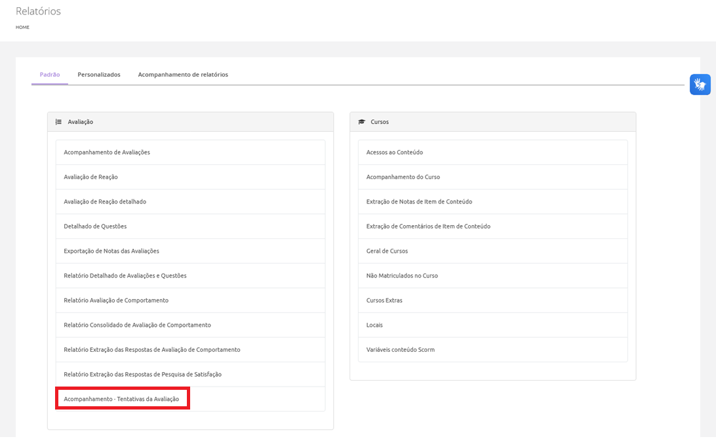Open Relatório Detalhado de Avaliações e Questões
Image resolution: width=716 pixels, height=443 pixels.
point(190,276)
